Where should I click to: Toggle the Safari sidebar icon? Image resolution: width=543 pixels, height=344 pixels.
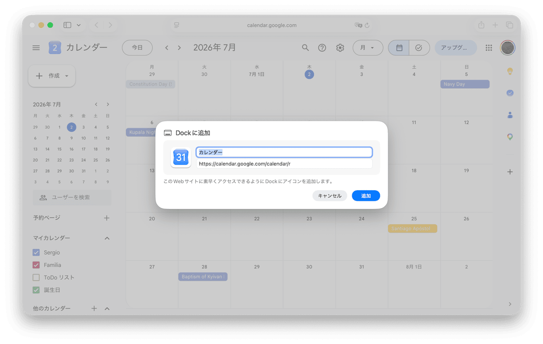coord(67,25)
